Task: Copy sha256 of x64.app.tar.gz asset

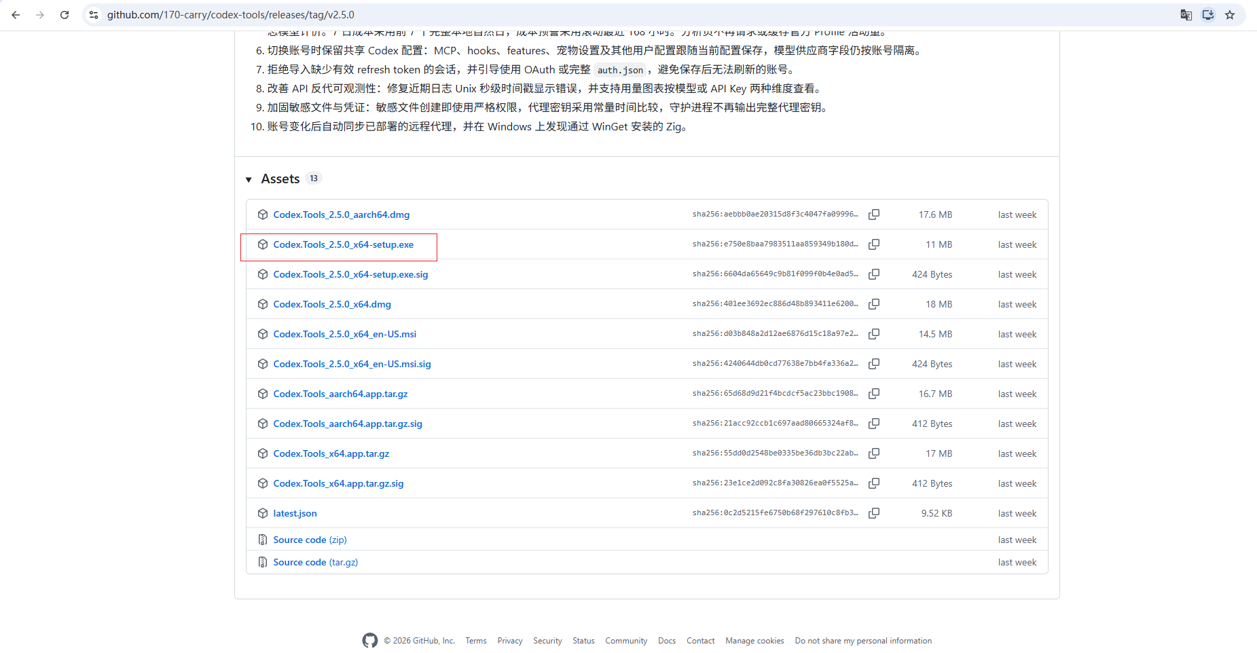Action: point(874,453)
